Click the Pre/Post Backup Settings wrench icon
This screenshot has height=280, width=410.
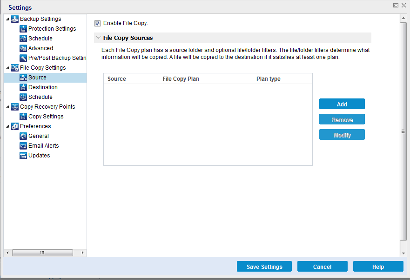tap(23, 58)
